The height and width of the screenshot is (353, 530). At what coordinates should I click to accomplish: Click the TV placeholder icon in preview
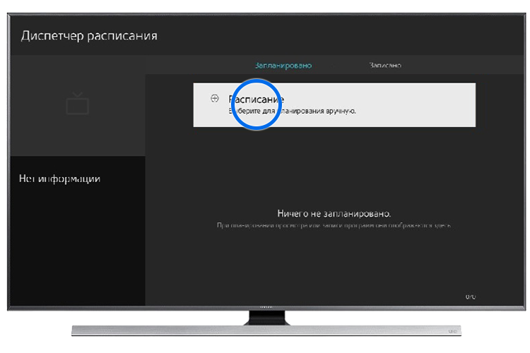click(77, 104)
